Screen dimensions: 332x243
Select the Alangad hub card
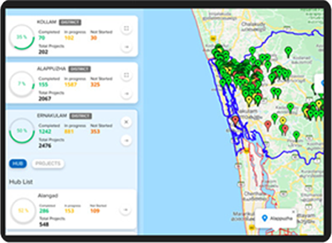tap(72, 209)
